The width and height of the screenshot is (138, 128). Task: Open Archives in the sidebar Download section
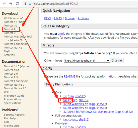(9, 55)
